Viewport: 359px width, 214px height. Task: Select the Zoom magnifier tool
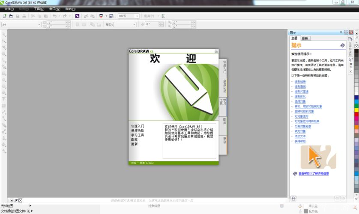click(x=4, y=54)
